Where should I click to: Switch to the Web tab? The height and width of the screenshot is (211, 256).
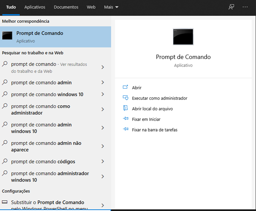click(x=91, y=7)
